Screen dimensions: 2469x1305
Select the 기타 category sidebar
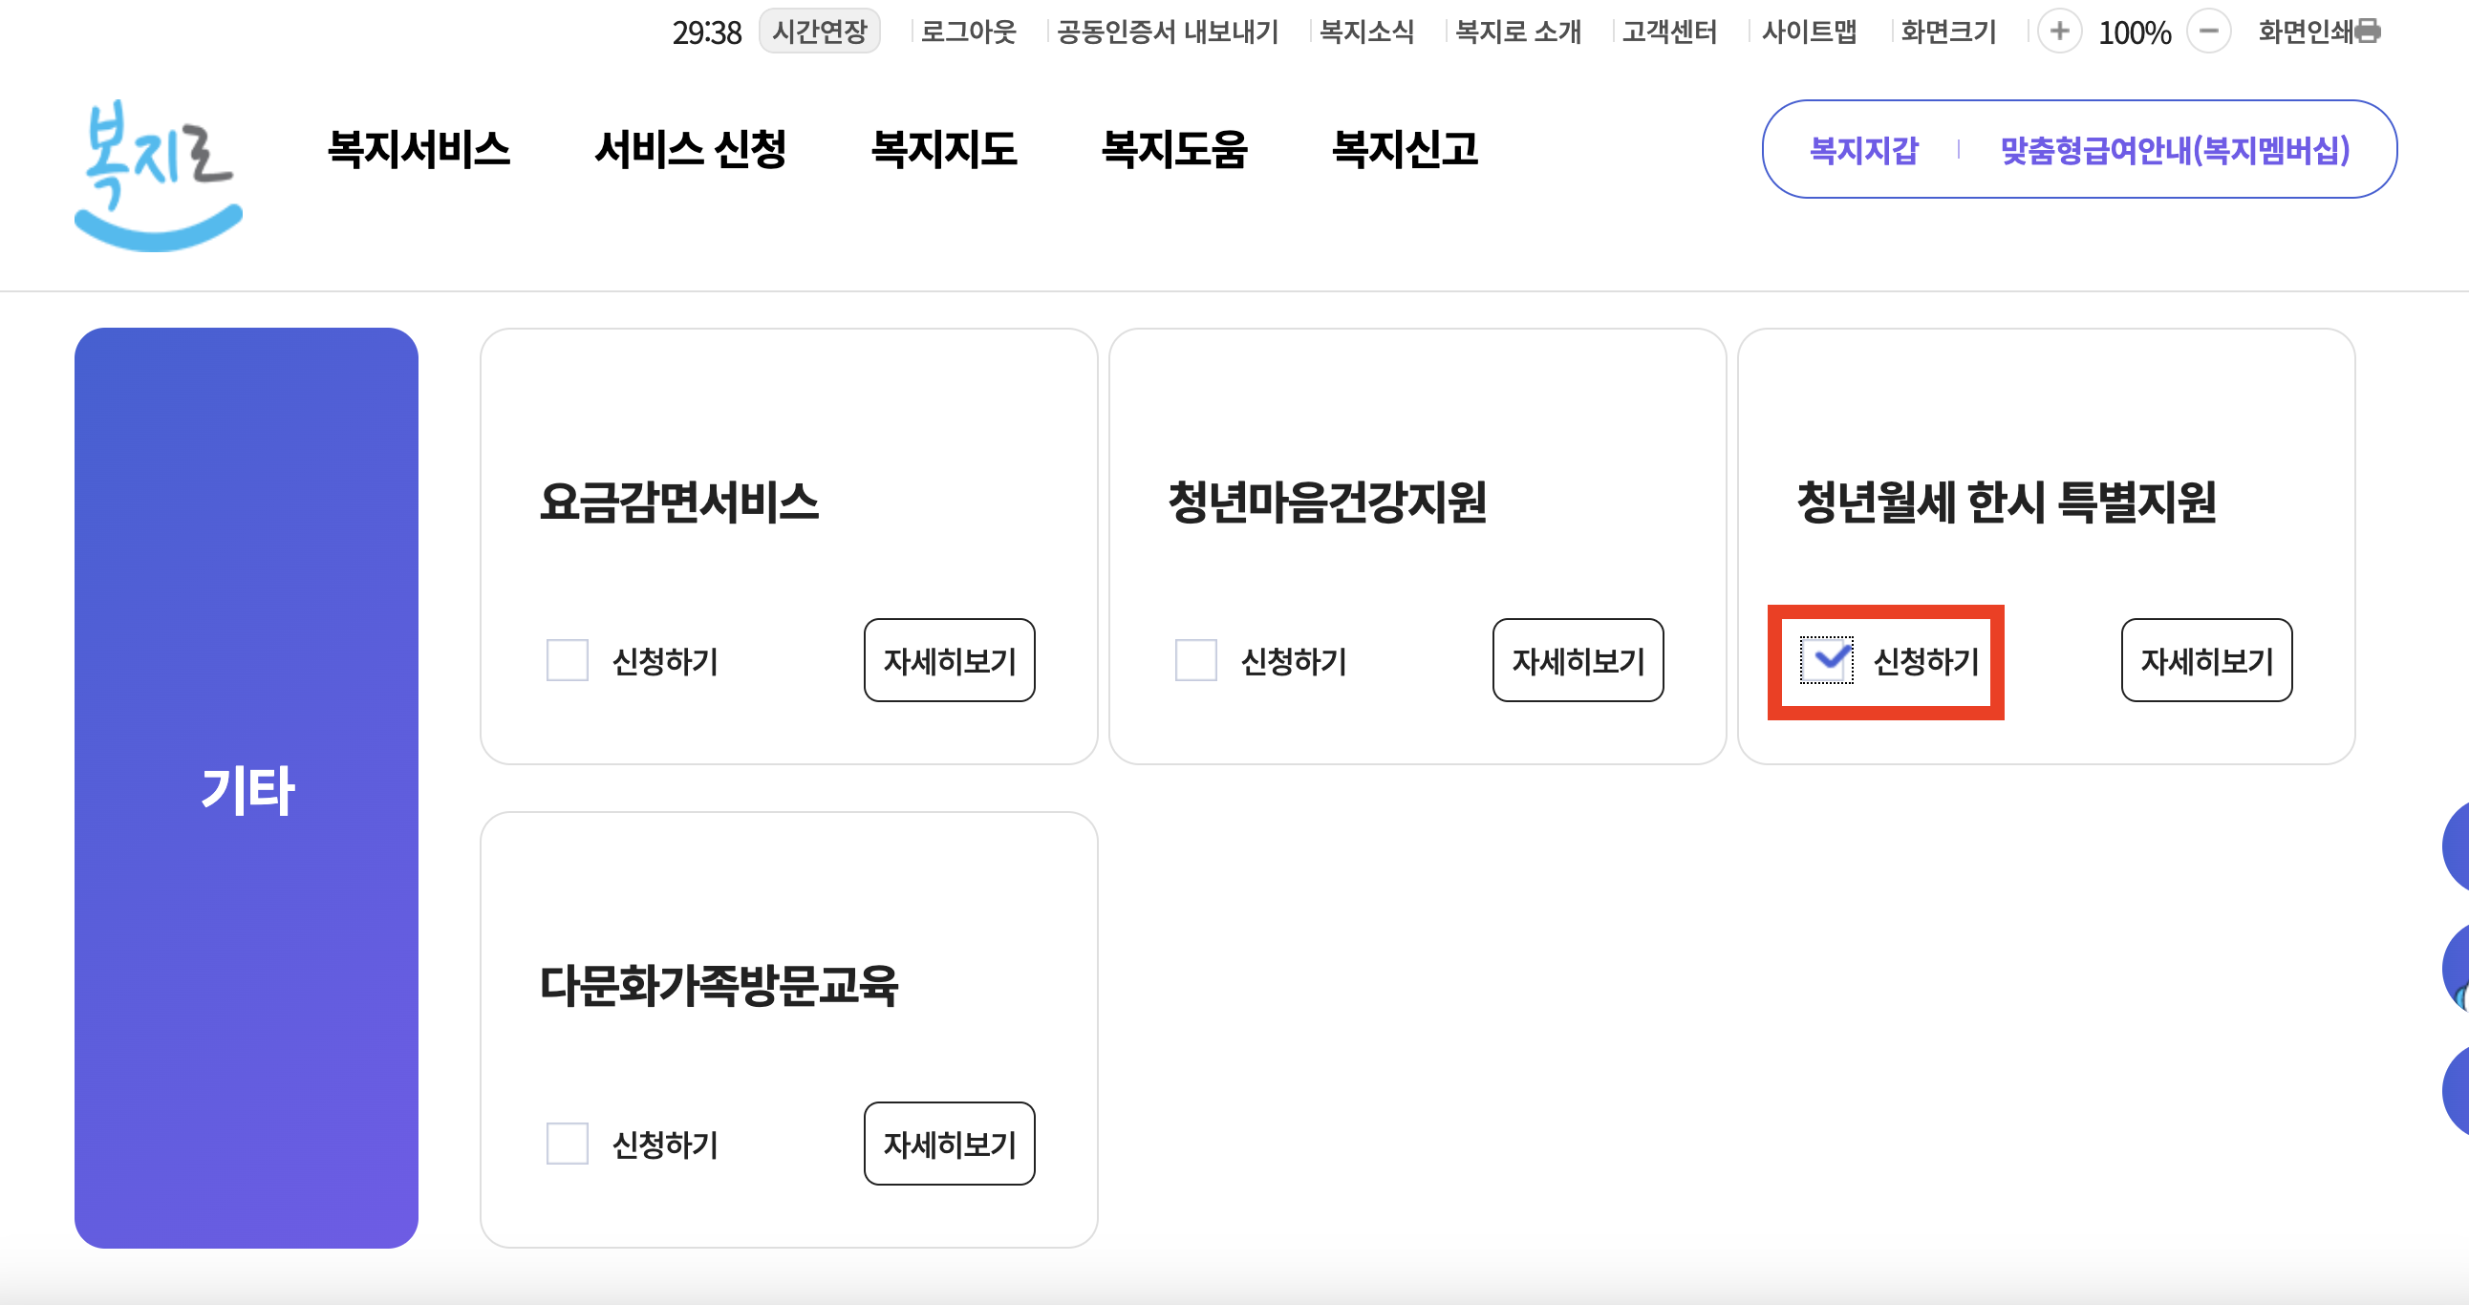247,787
